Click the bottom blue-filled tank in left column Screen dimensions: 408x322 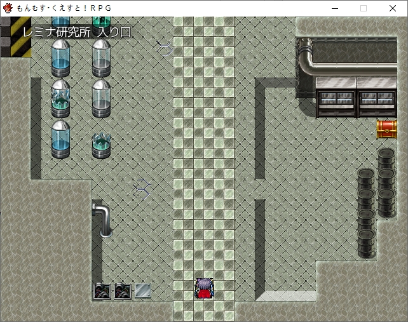pyautogui.click(x=60, y=140)
